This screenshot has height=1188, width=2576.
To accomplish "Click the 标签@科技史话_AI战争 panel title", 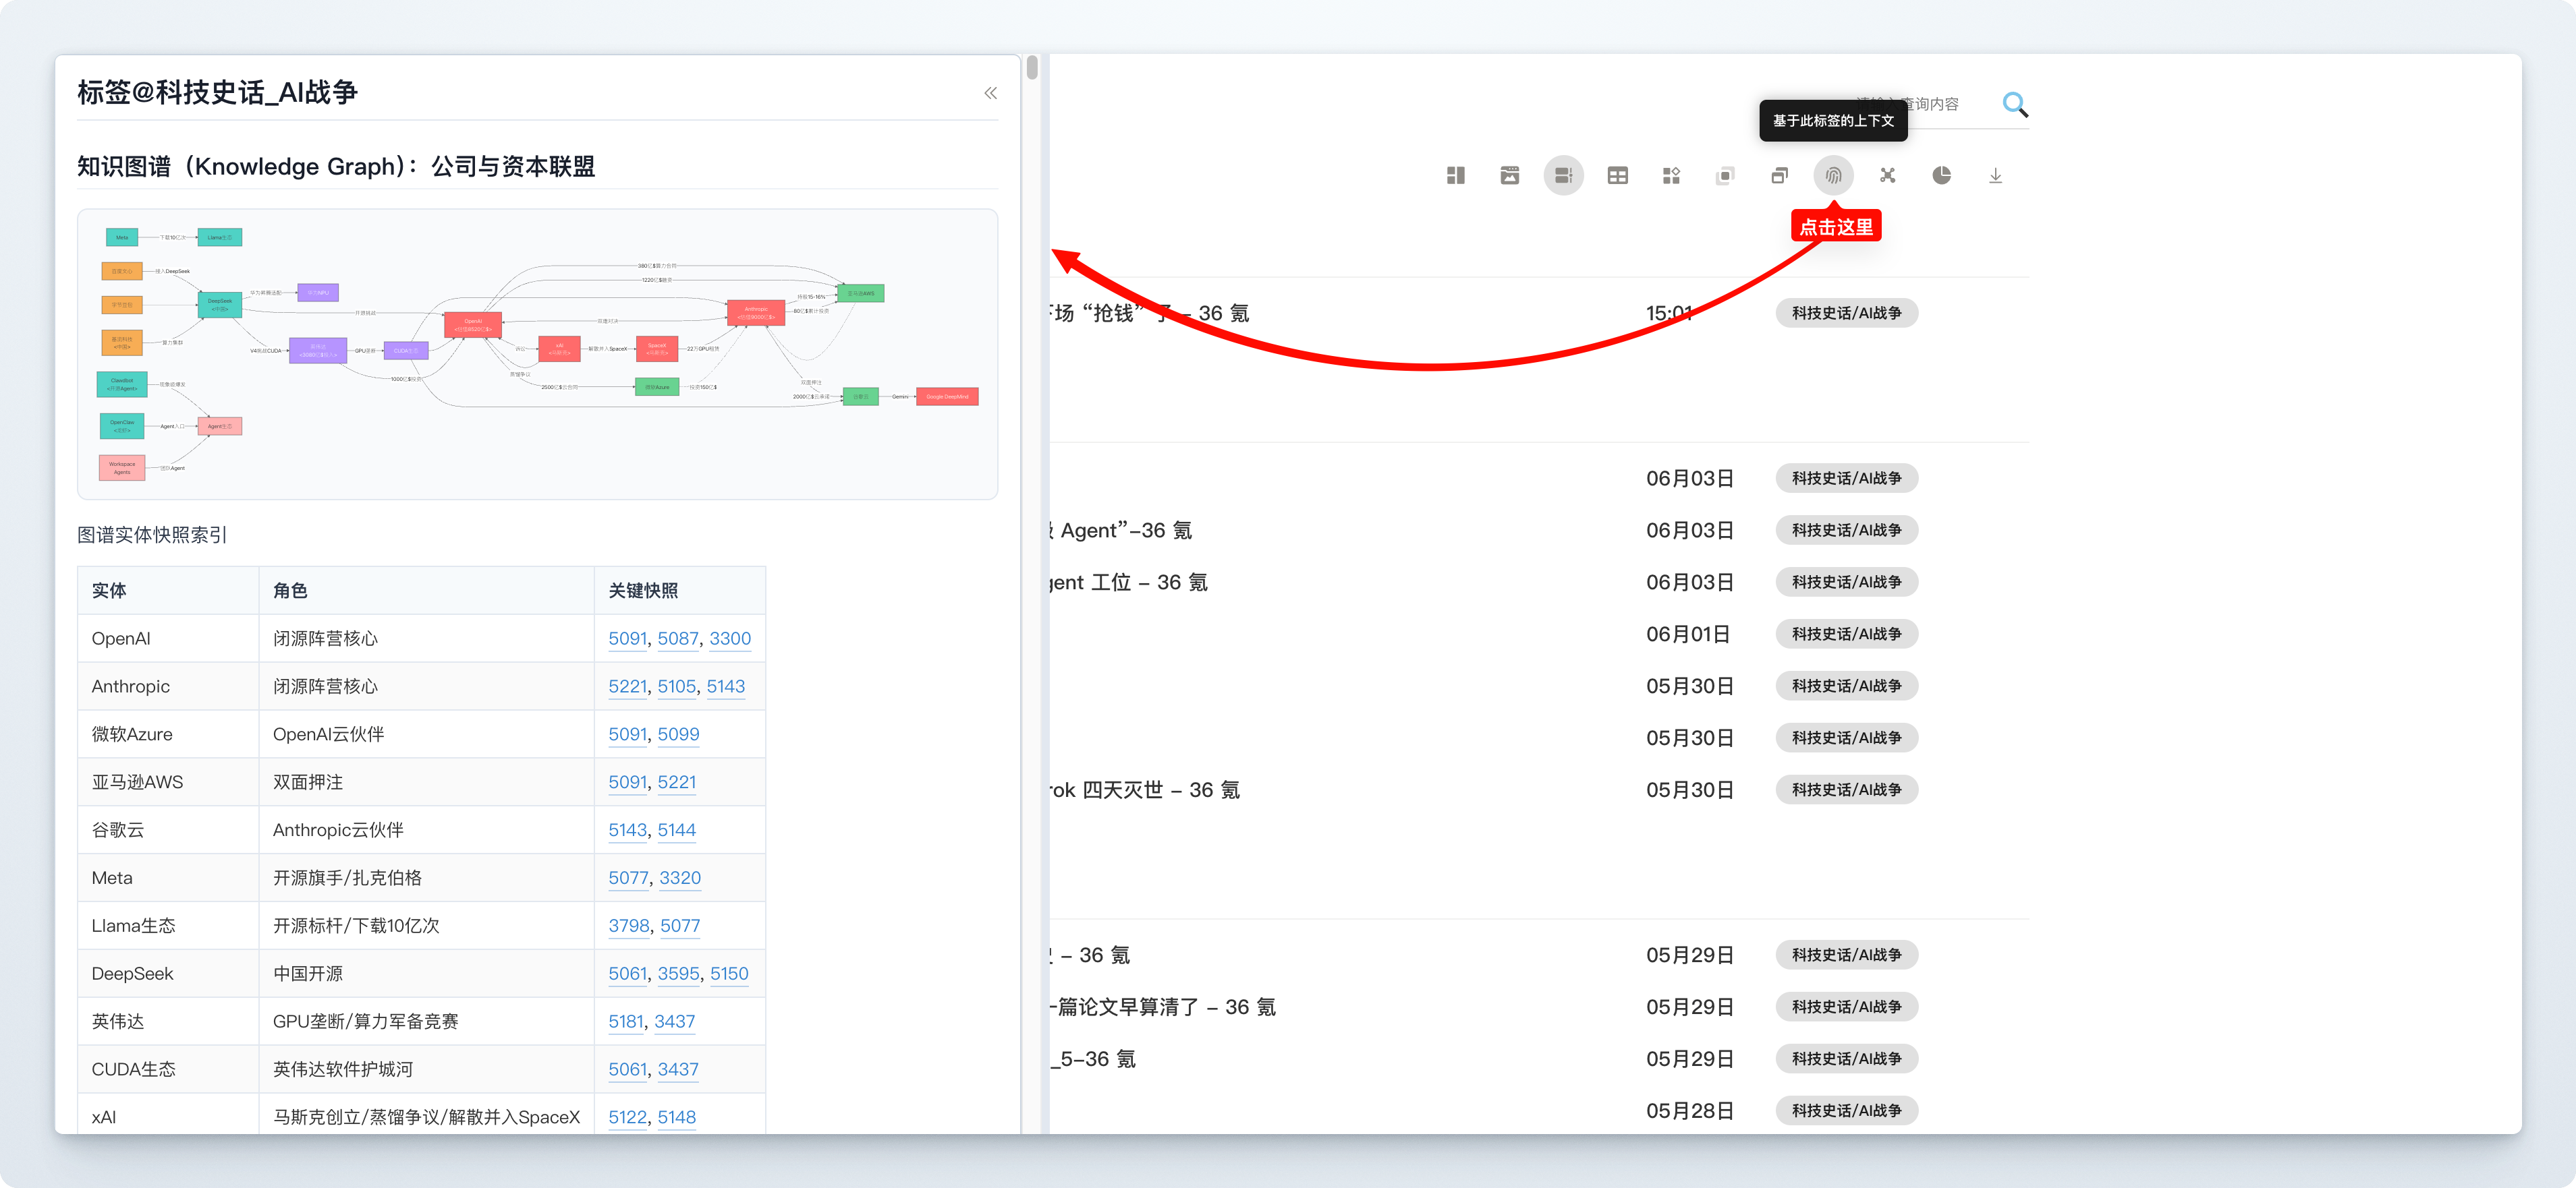I will pyautogui.click(x=217, y=92).
